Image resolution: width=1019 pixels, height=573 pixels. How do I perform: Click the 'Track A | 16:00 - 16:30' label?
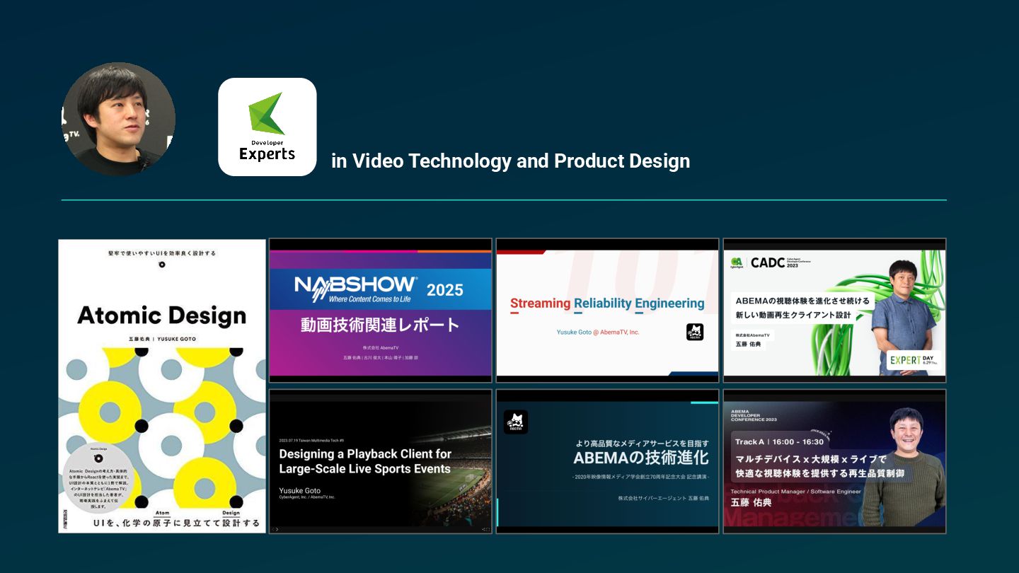tap(779, 441)
